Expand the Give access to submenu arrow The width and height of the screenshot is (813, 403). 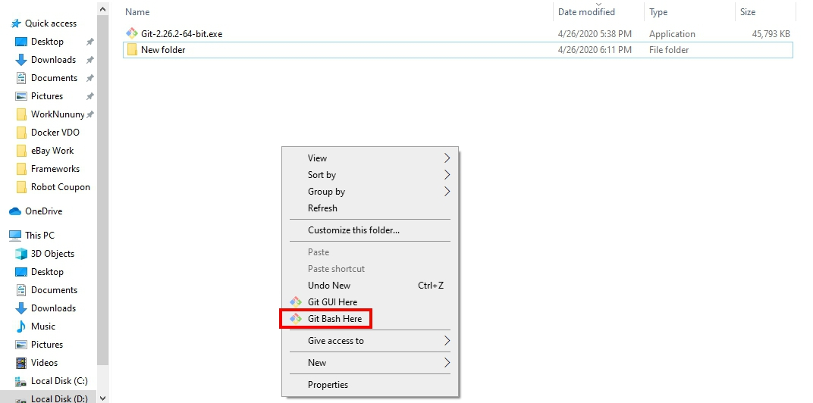(447, 340)
